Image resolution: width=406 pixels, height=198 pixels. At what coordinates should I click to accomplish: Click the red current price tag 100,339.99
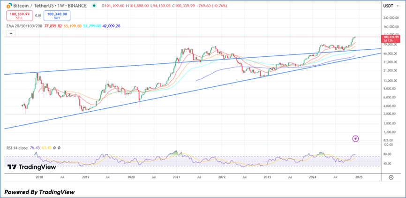tap(391, 38)
